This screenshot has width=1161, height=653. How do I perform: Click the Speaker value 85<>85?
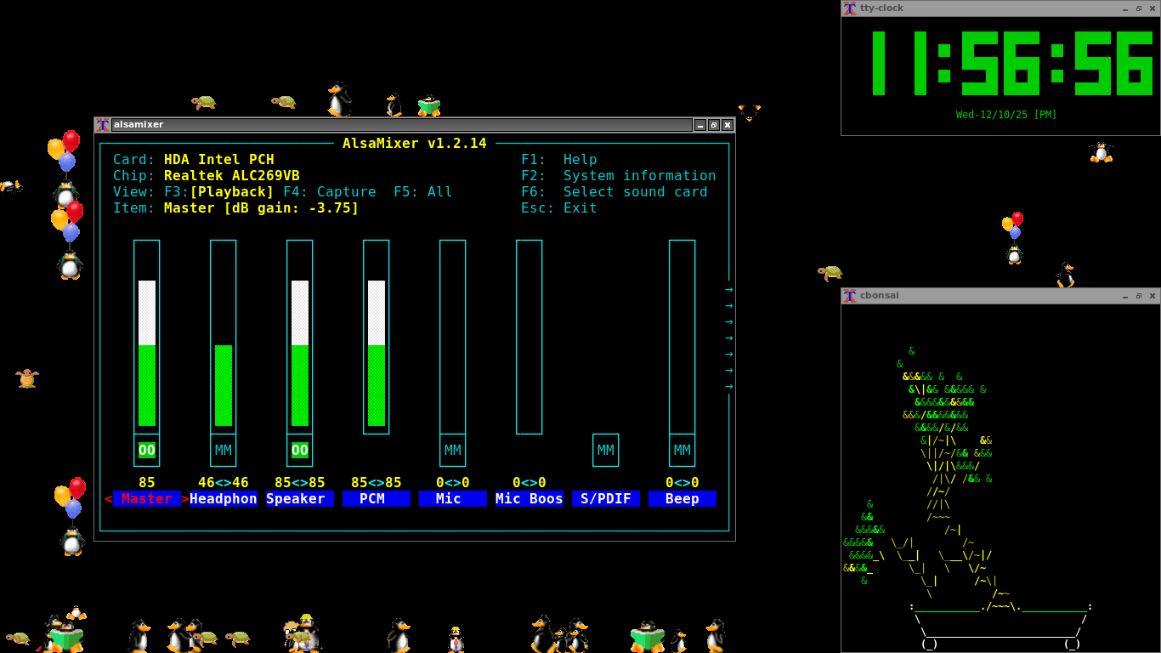300,483
